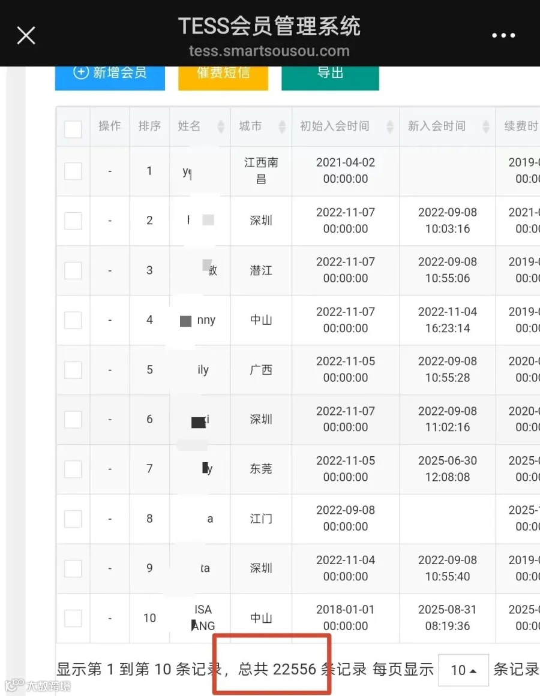Image resolution: width=540 pixels, height=696 pixels.
Task: Click the tess.smartsousou.com address text
Action: (269, 51)
